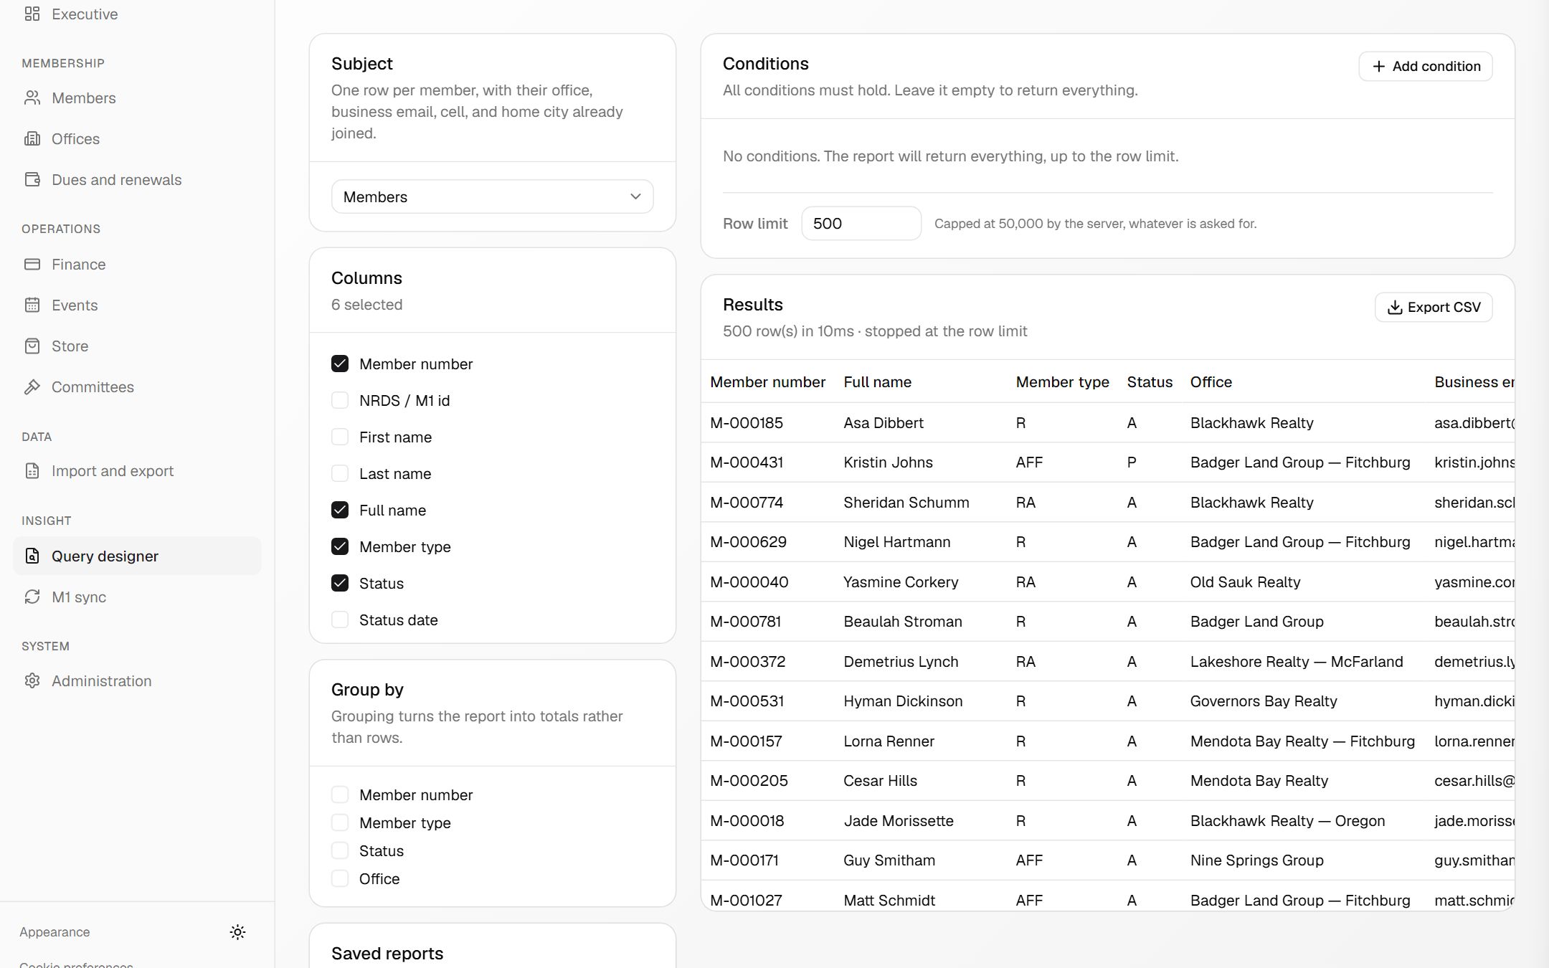This screenshot has height=968, width=1549.
Task: Open the Executive menu item
Action: (137, 14)
